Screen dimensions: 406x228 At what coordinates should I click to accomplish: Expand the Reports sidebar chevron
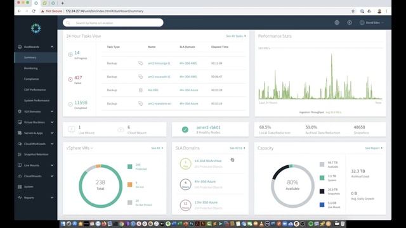coord(52,198)
